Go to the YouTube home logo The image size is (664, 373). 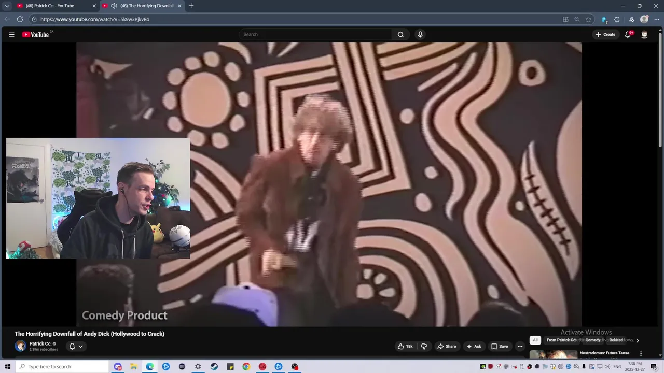tap(35, 34)
